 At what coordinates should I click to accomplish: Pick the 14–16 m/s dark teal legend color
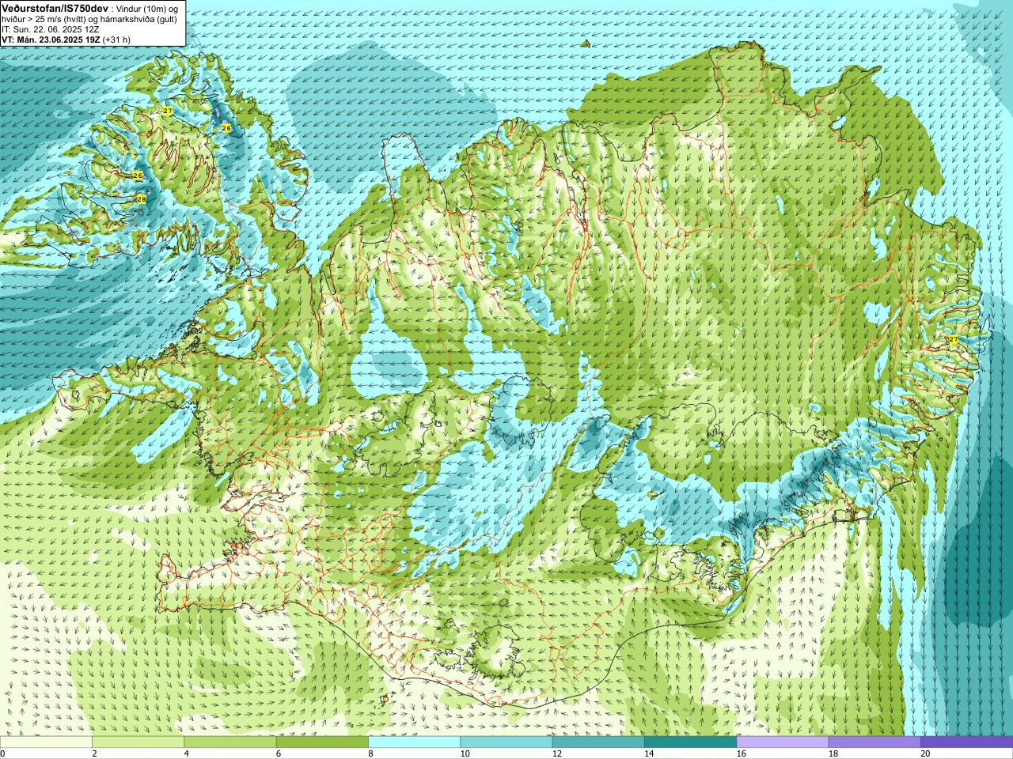click(x=690, y=742)
